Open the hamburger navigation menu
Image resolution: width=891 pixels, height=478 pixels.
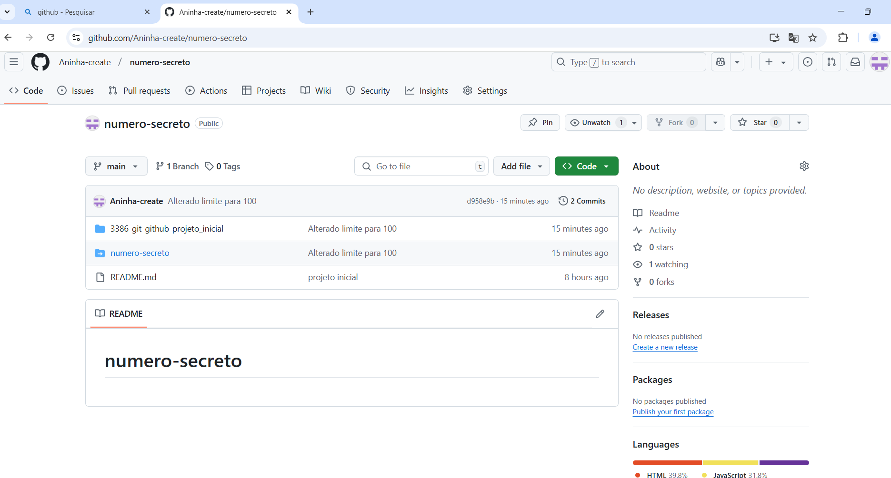14,62
